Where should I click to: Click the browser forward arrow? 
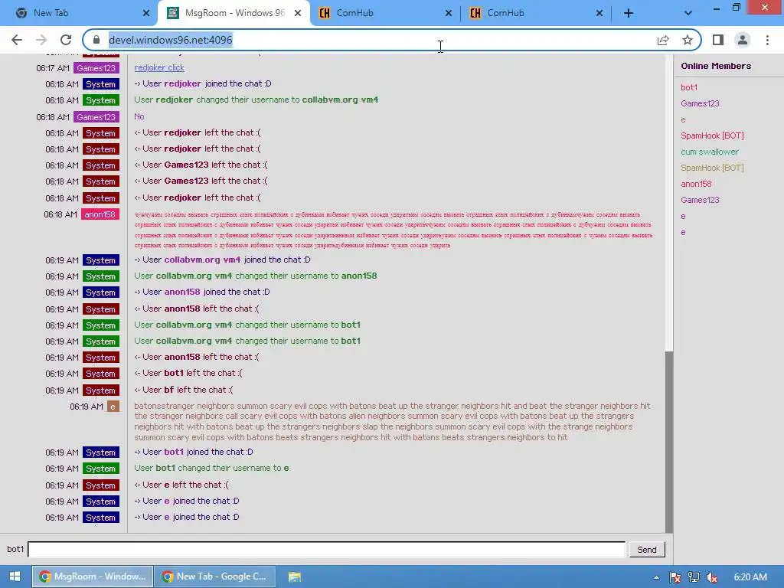41,40
